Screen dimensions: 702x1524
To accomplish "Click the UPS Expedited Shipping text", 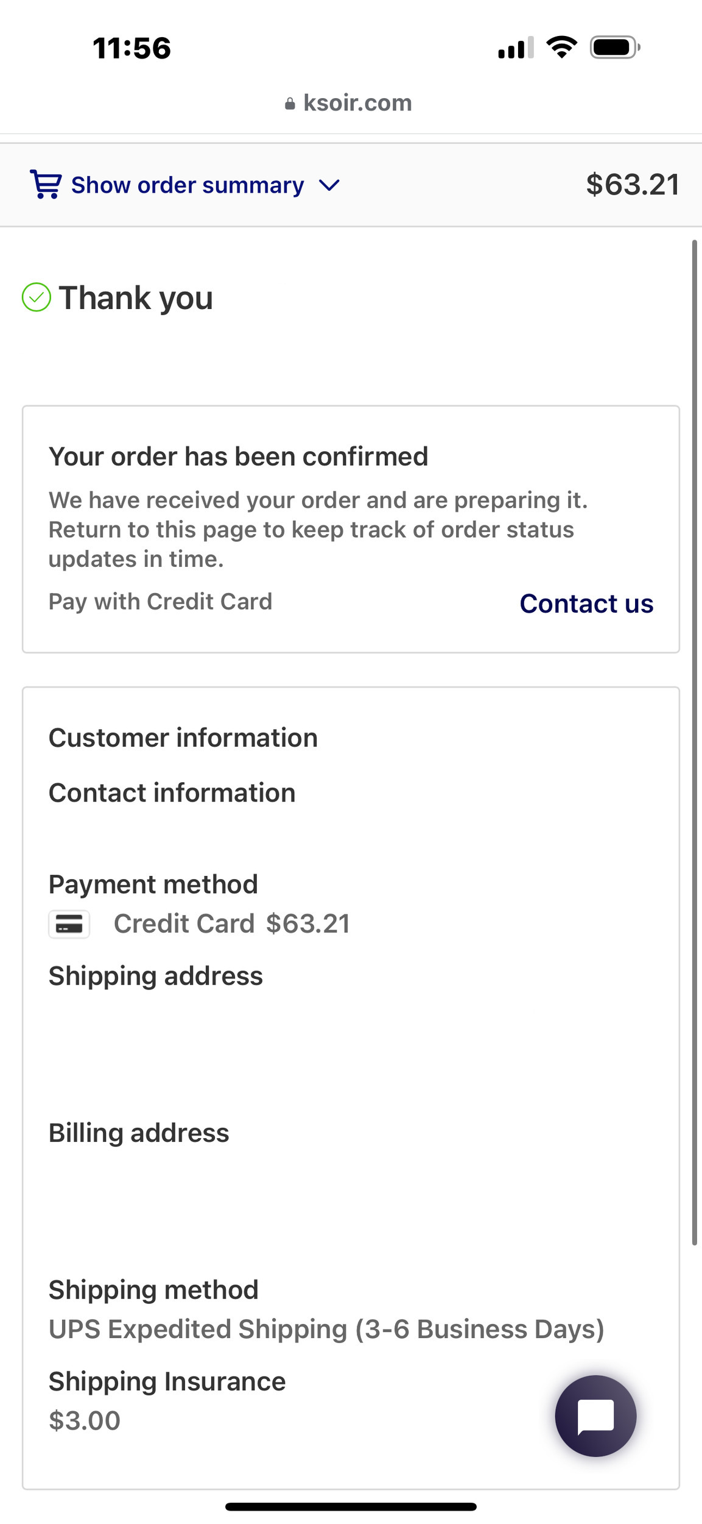I will (x=326, y=1329).
